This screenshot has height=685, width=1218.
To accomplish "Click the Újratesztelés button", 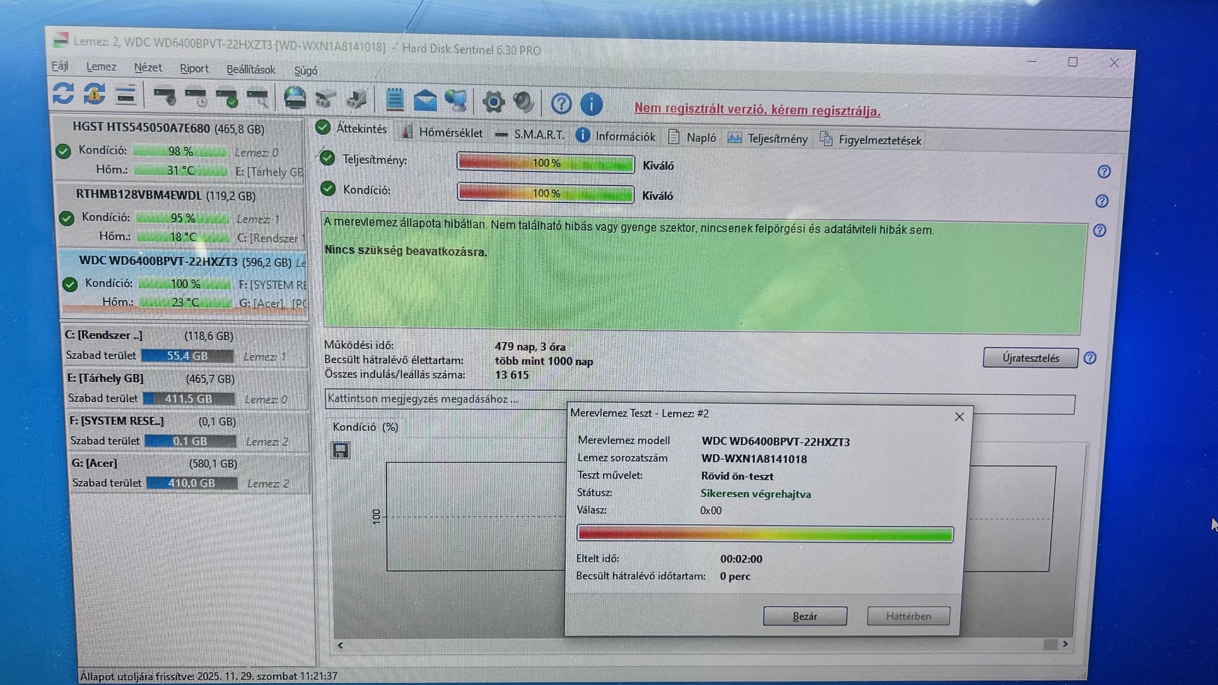I will click(x=1030, y=358).
